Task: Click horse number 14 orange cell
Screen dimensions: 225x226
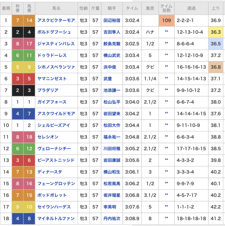Action: tap(29, 20)
